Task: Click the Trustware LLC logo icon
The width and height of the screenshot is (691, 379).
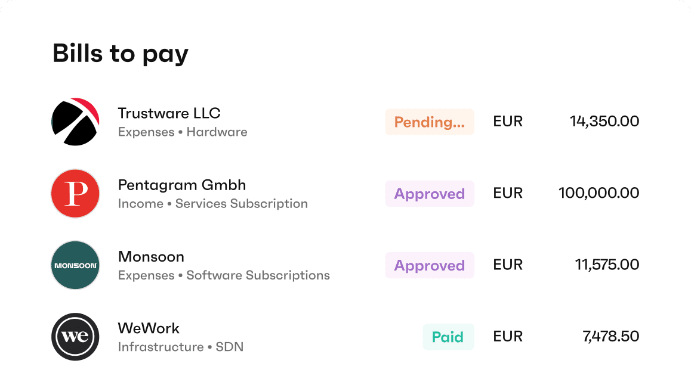Action: click(75, 122)
